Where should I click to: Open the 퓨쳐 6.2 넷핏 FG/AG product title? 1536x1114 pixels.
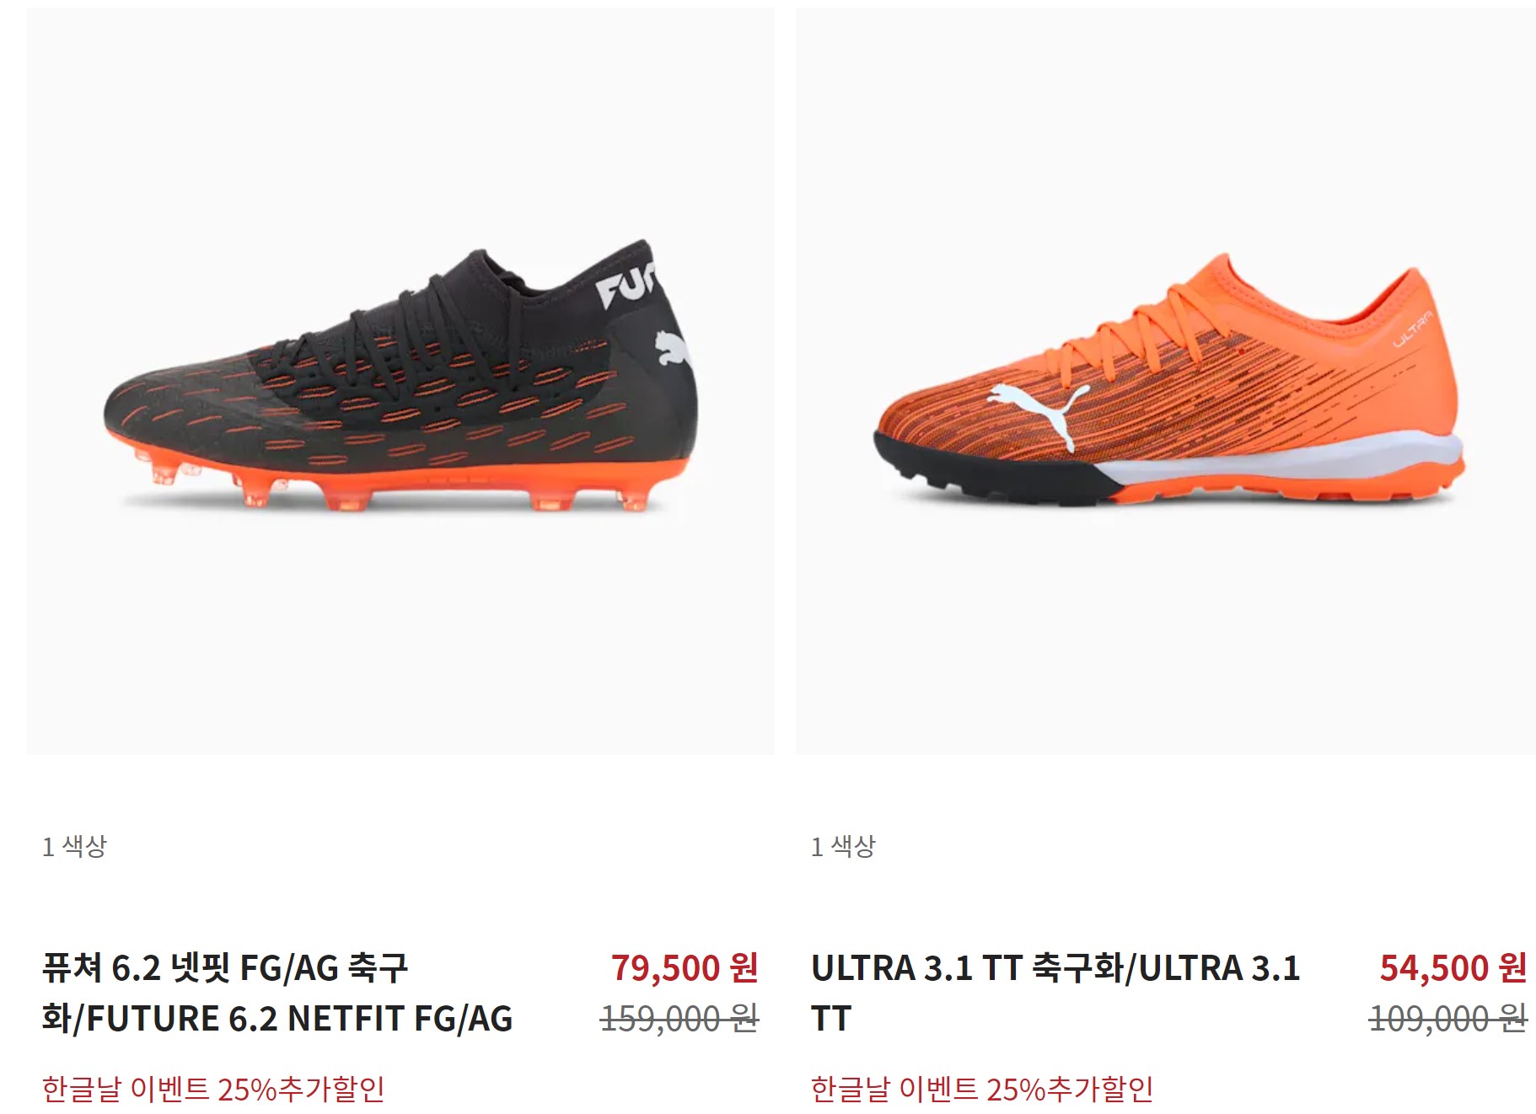(x=277, y=993)
